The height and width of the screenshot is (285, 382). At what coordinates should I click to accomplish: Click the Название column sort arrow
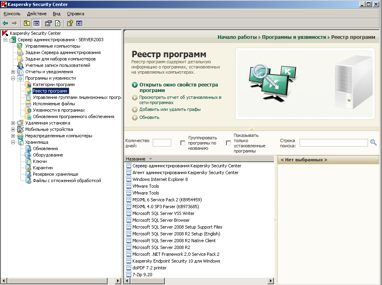(150, 159)
